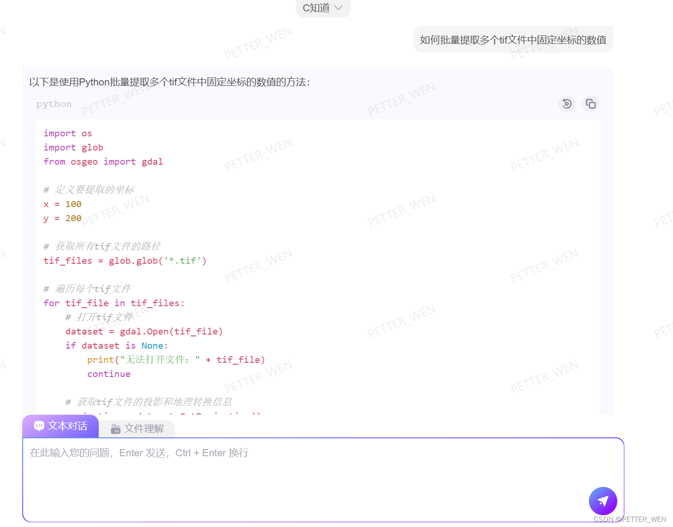Click the line 'dataset = gdal.Open(tif_file)'

point(144,332)
